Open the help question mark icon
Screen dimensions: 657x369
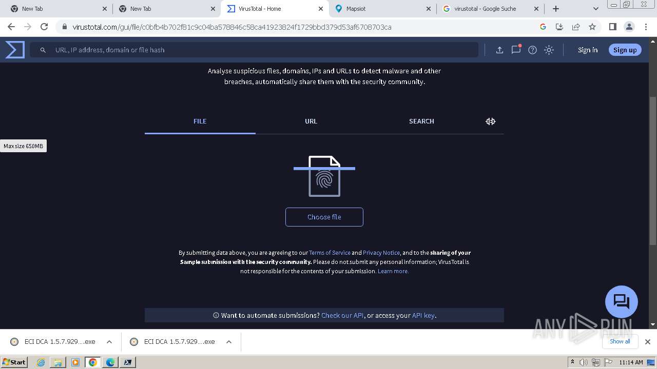pos(532,50)
